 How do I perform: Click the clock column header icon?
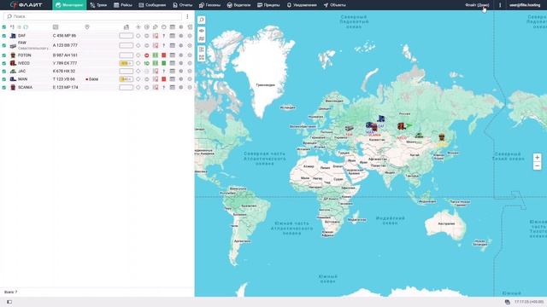click(x=163, y=26)
